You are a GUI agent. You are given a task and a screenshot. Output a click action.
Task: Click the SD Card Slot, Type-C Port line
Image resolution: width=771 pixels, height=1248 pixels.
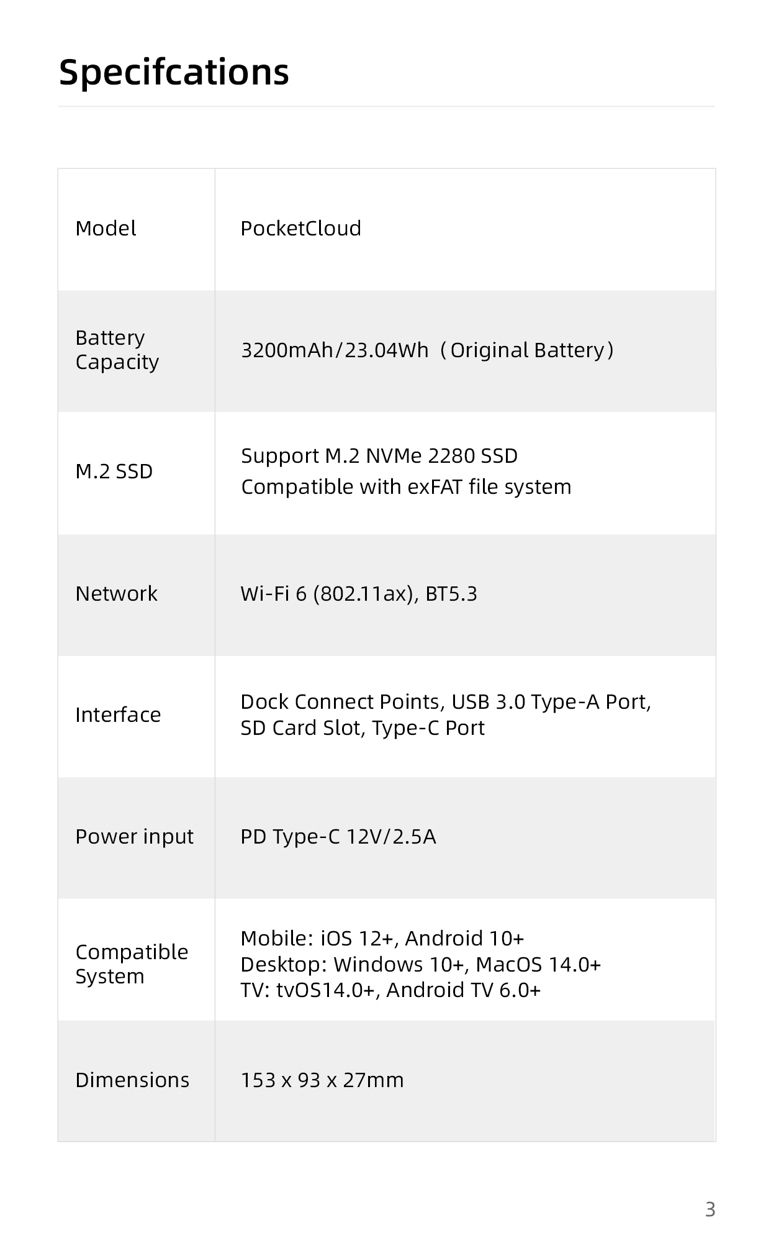pyautogui.click(x=363, y=728)
